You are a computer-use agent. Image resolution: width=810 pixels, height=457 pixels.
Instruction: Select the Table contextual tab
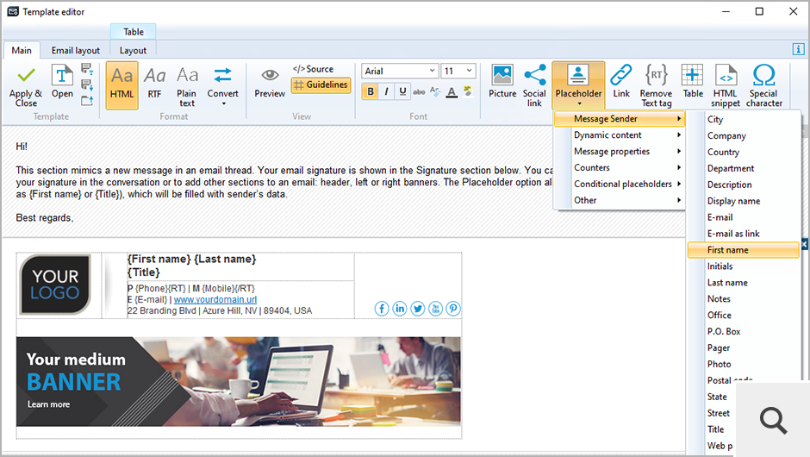click(134, 32)
